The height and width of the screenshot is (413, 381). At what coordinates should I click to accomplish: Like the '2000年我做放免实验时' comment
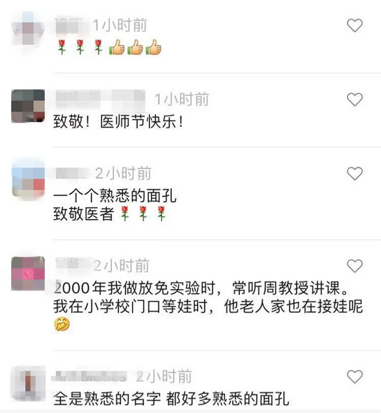coord(355,266)
